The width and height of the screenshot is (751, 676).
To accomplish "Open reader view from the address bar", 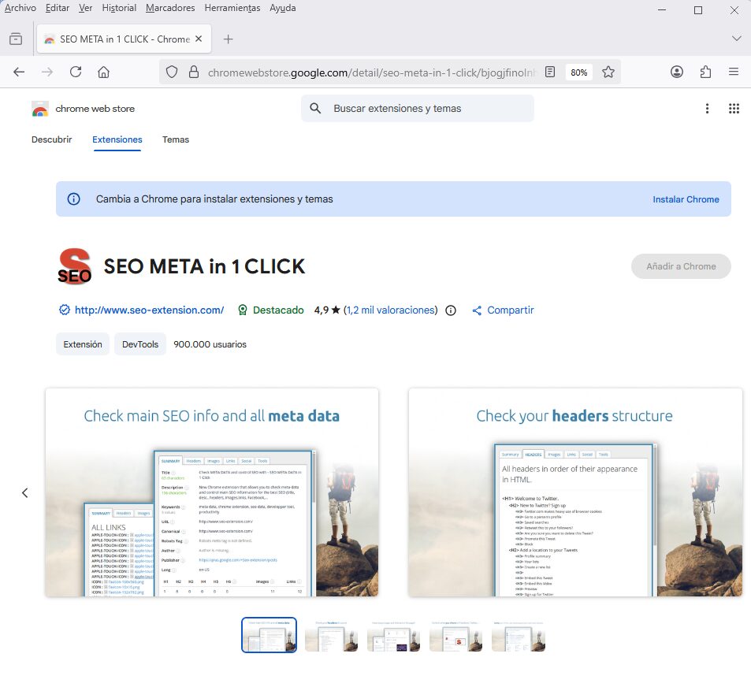I will click(x=549, y=72).
